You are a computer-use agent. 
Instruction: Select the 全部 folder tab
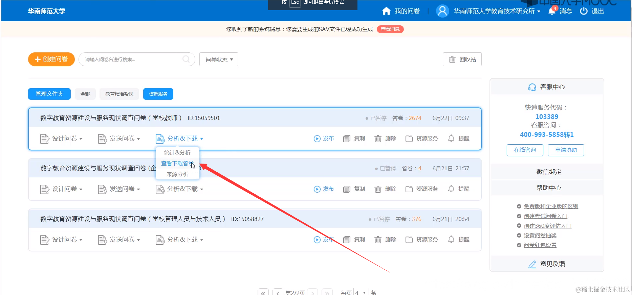(x=85, y=94)
